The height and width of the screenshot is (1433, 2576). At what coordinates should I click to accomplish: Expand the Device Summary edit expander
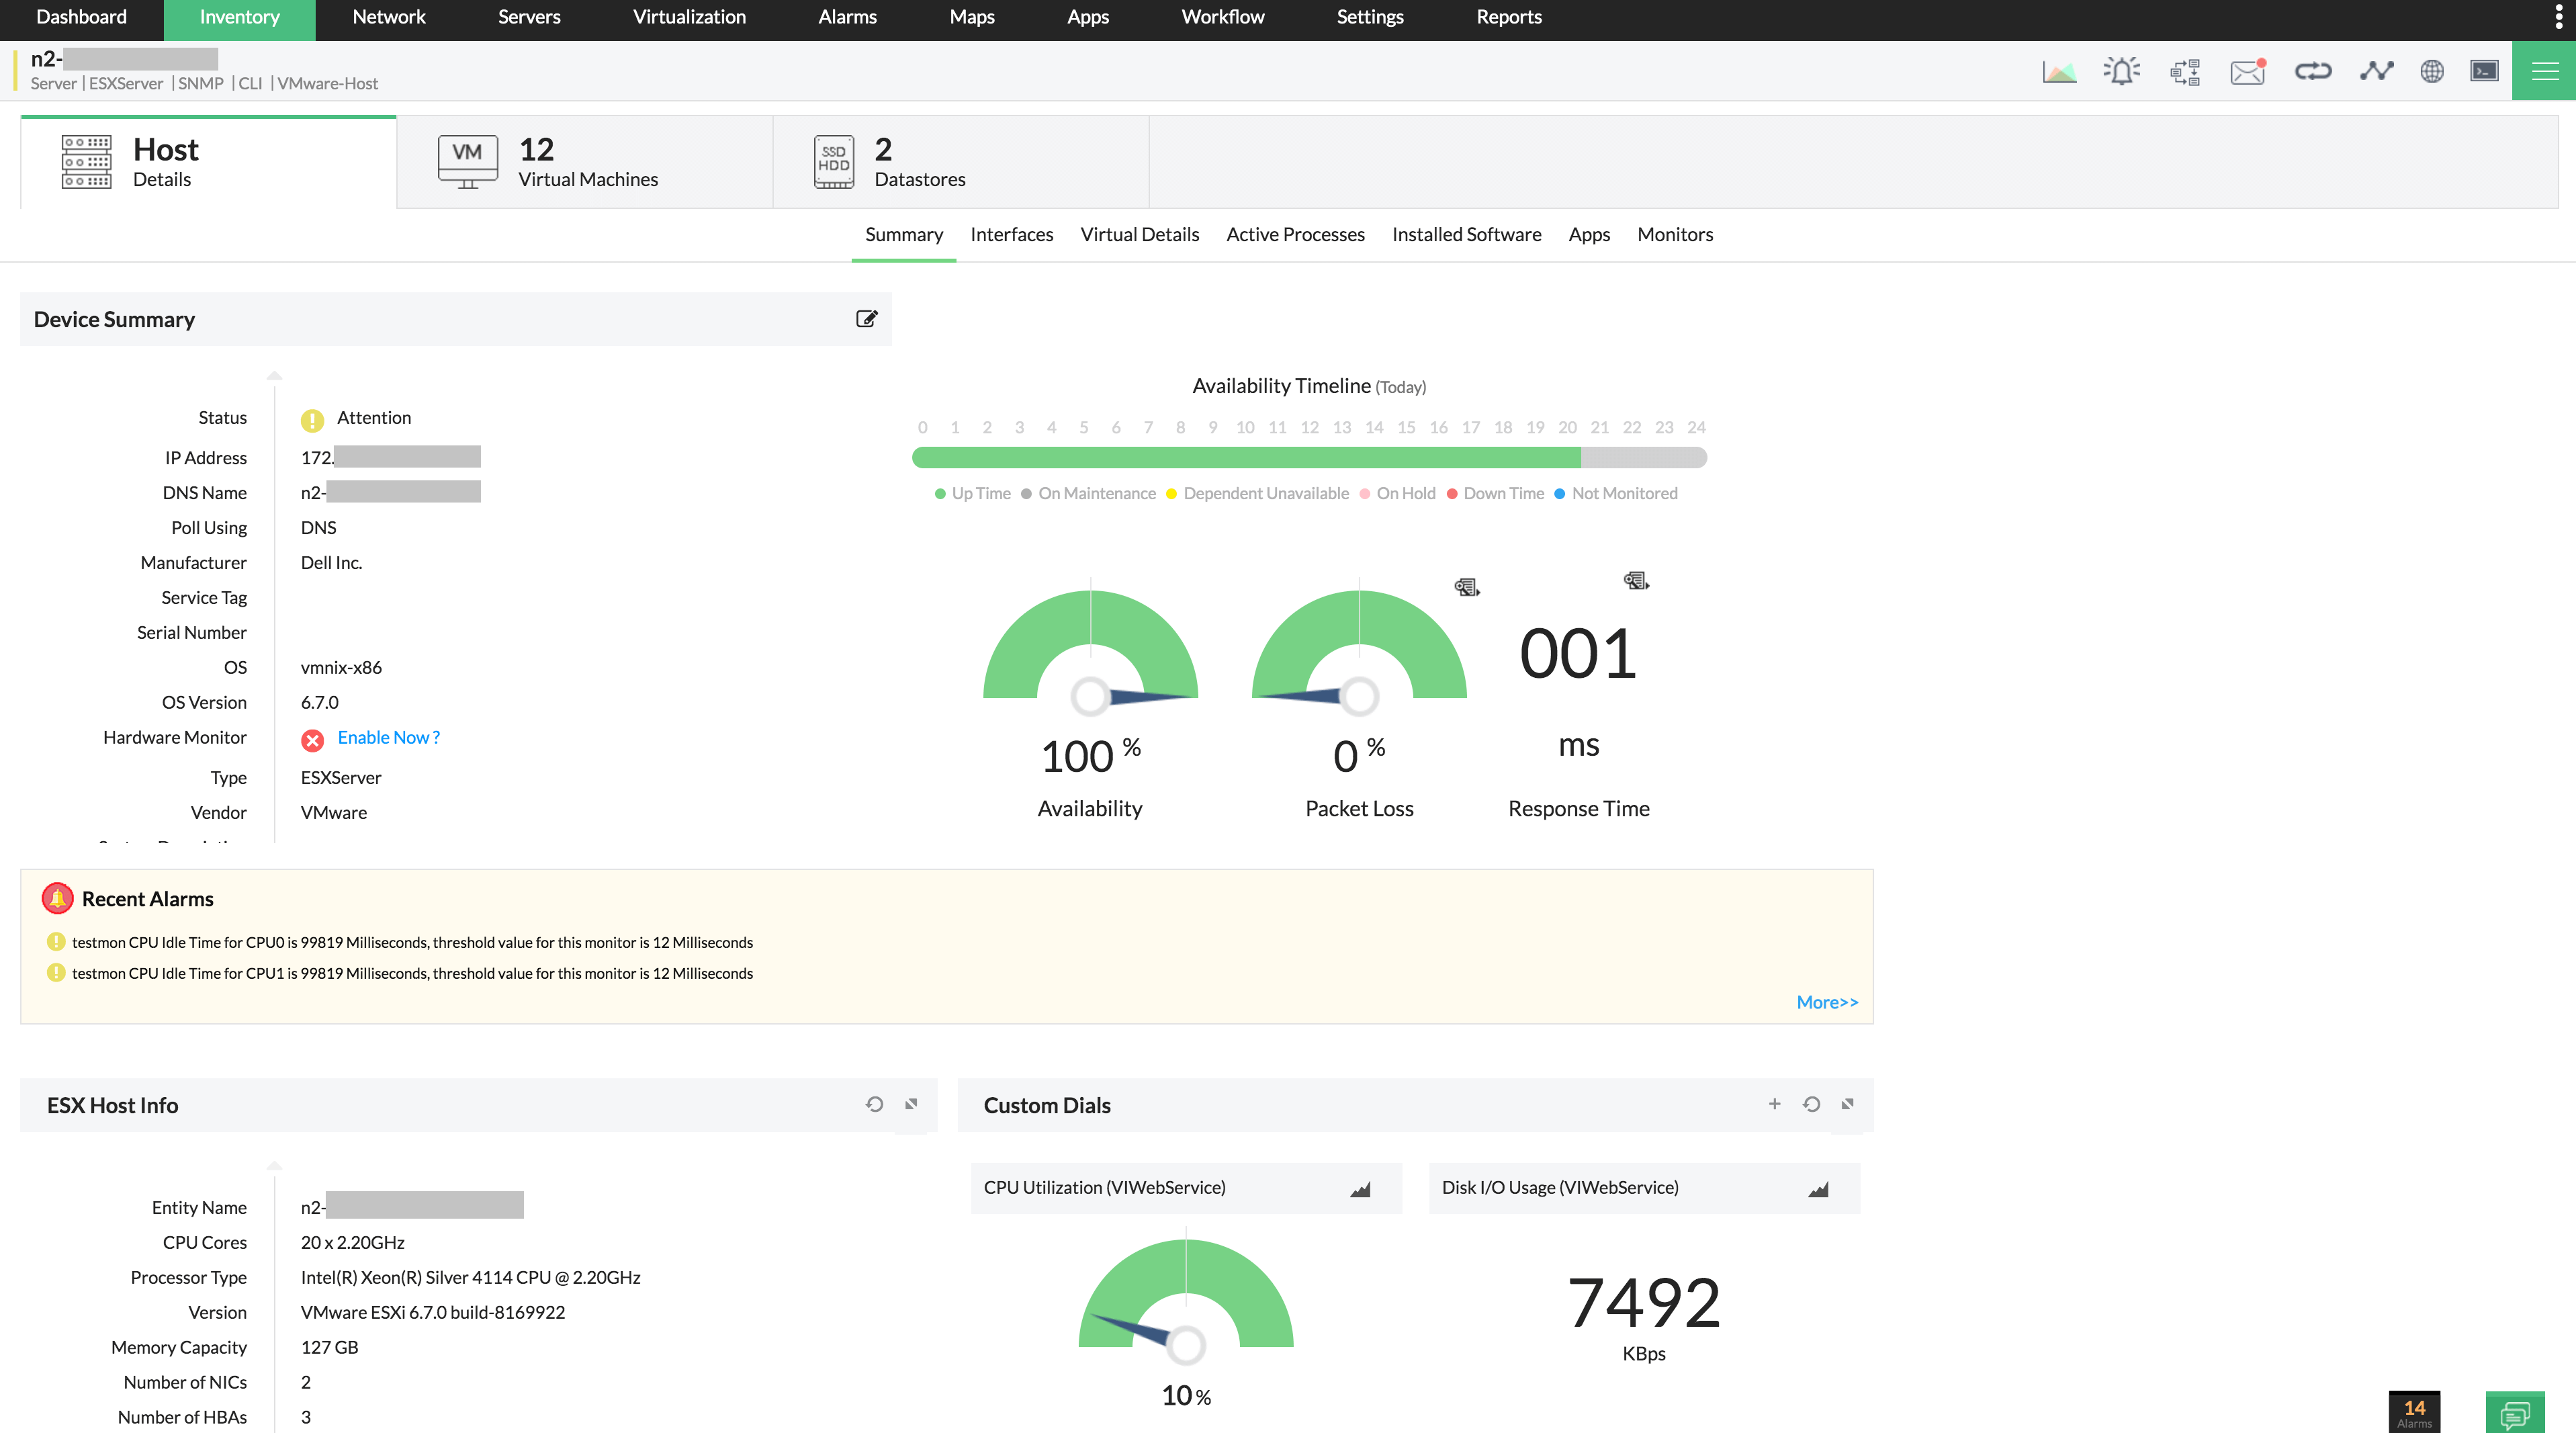point(867,319)
